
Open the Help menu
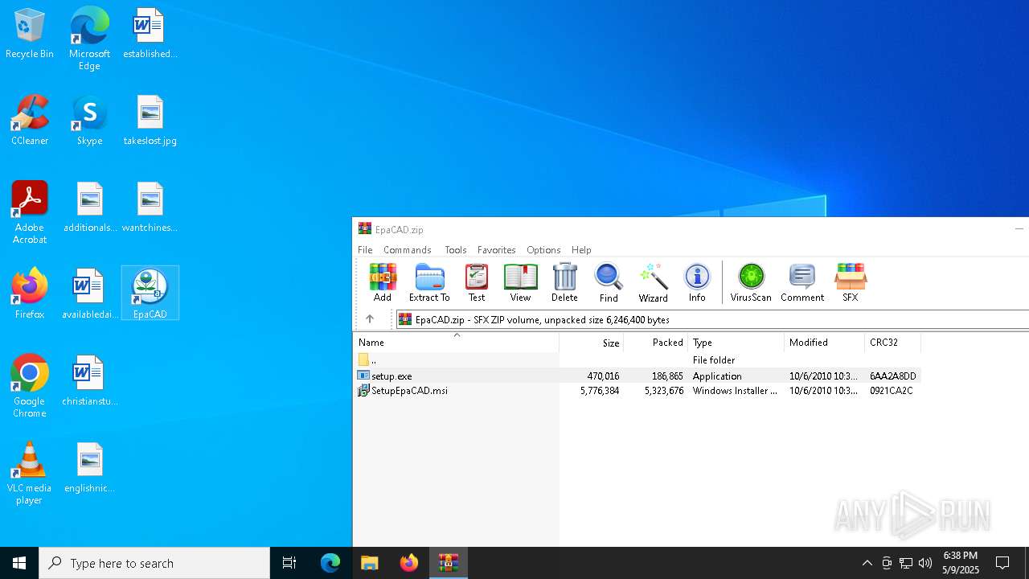point(581,250)
